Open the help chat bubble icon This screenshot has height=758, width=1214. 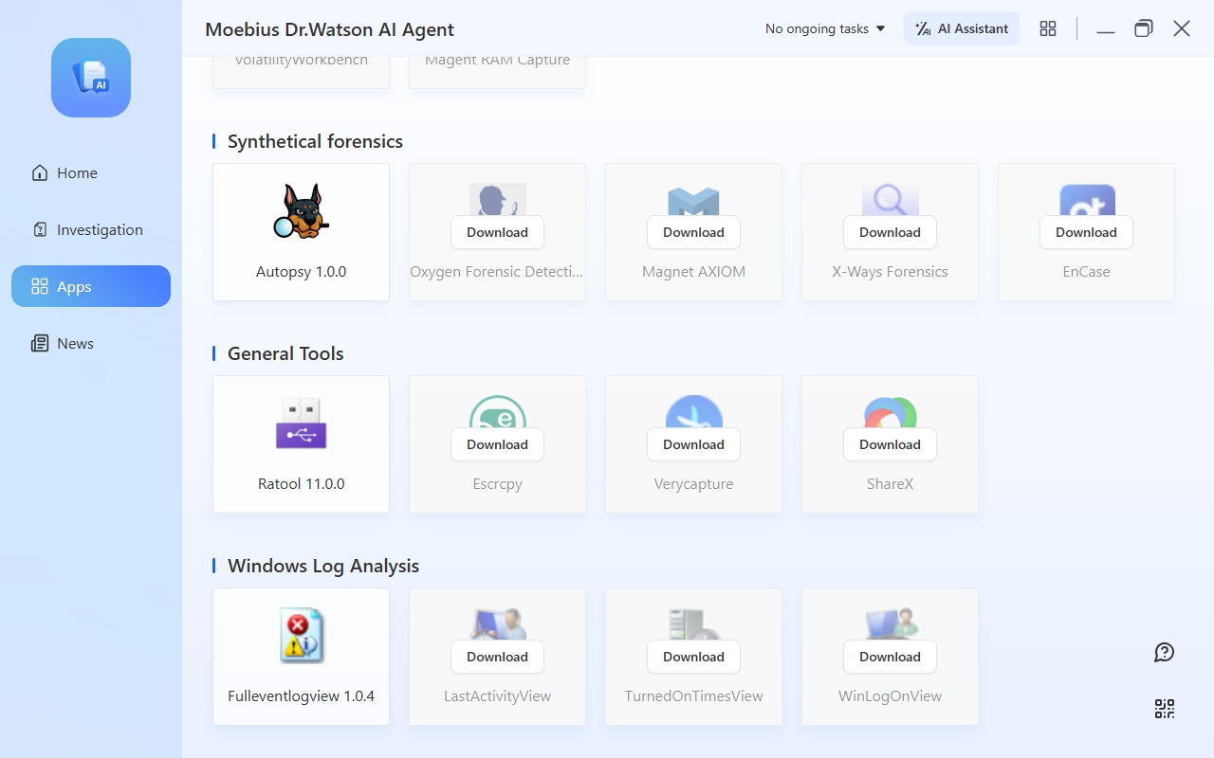tap(1164, 652)
